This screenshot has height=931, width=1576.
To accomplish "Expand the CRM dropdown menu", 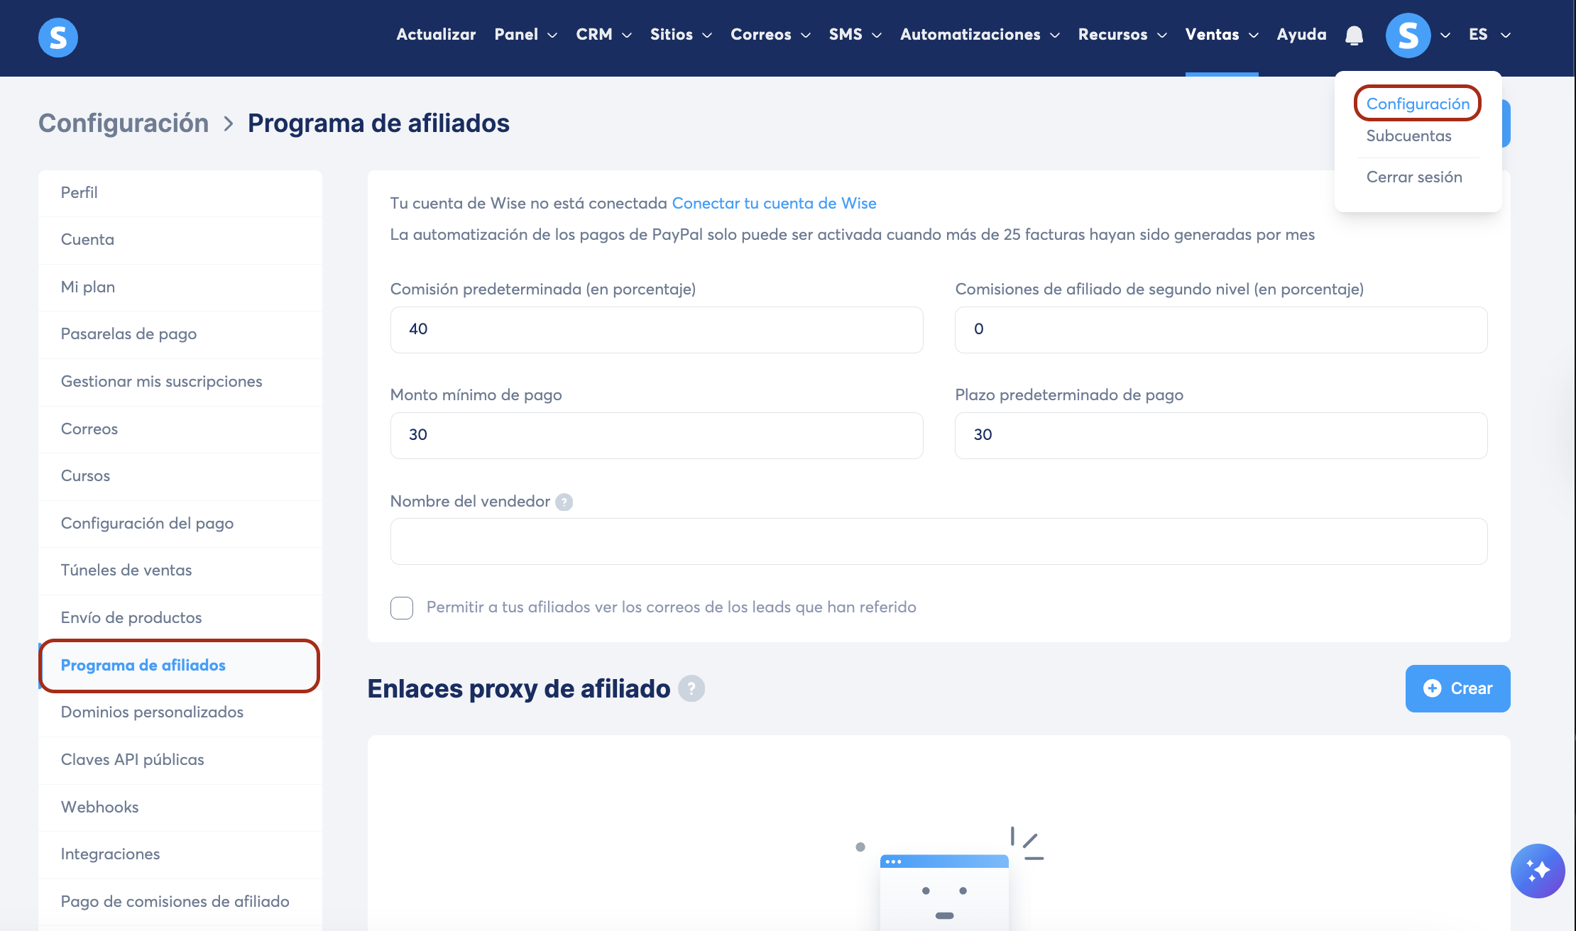I will (603, 35).
